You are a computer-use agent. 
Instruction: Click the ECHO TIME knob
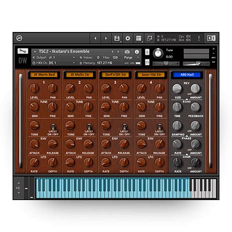point(177,107)
